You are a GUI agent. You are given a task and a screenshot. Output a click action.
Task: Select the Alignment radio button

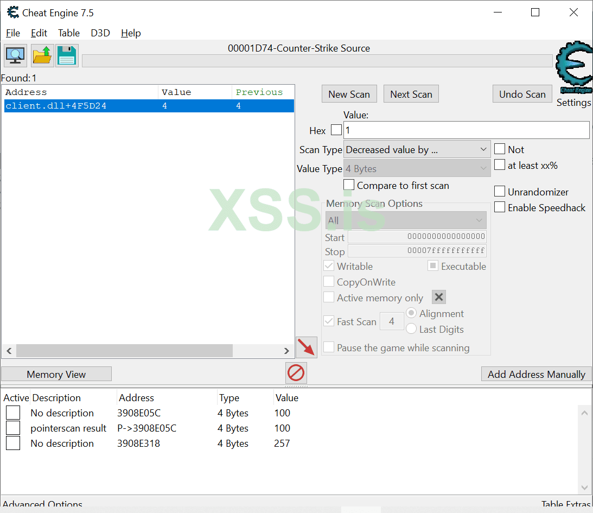(411, 313)
